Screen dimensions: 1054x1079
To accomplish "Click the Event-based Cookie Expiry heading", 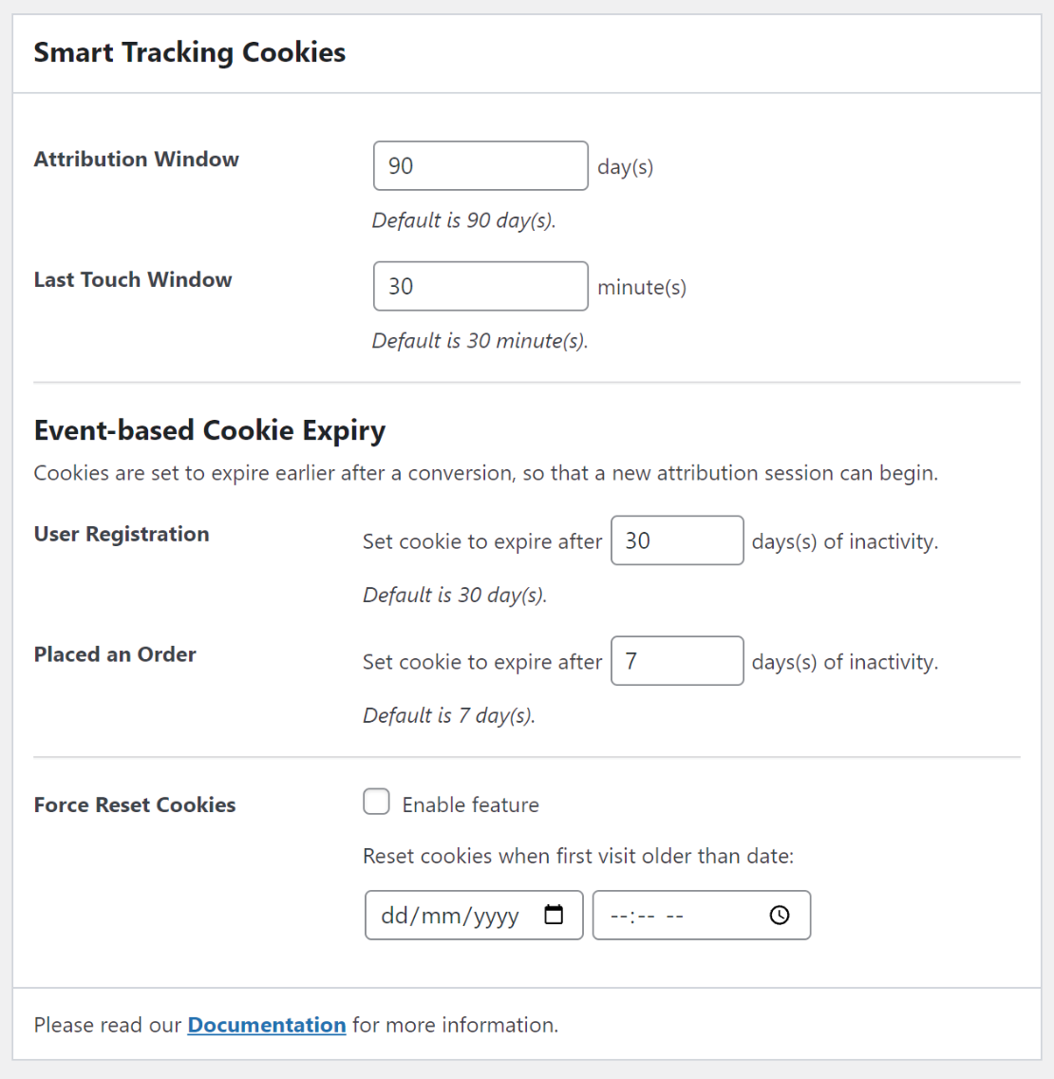I will pyautogui.click(x=210, y=430).
